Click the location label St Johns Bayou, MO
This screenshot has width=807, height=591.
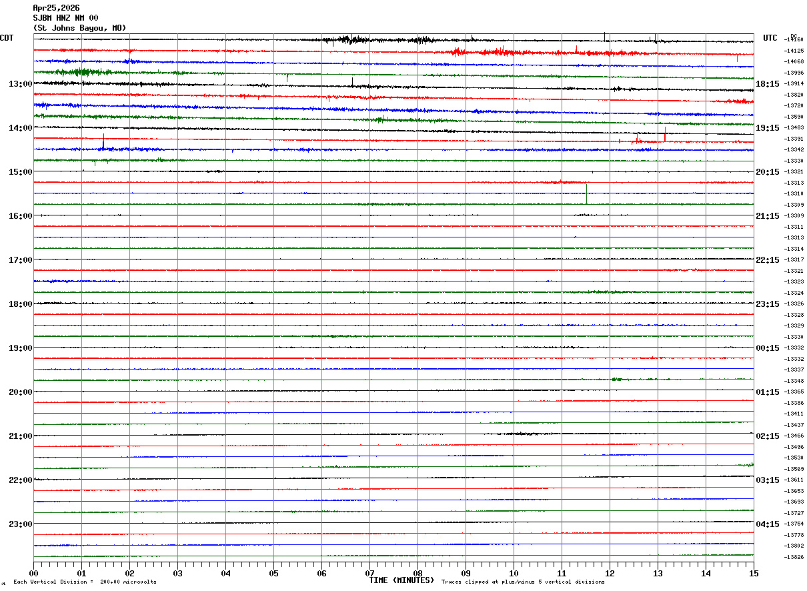(x=79, y=28)
